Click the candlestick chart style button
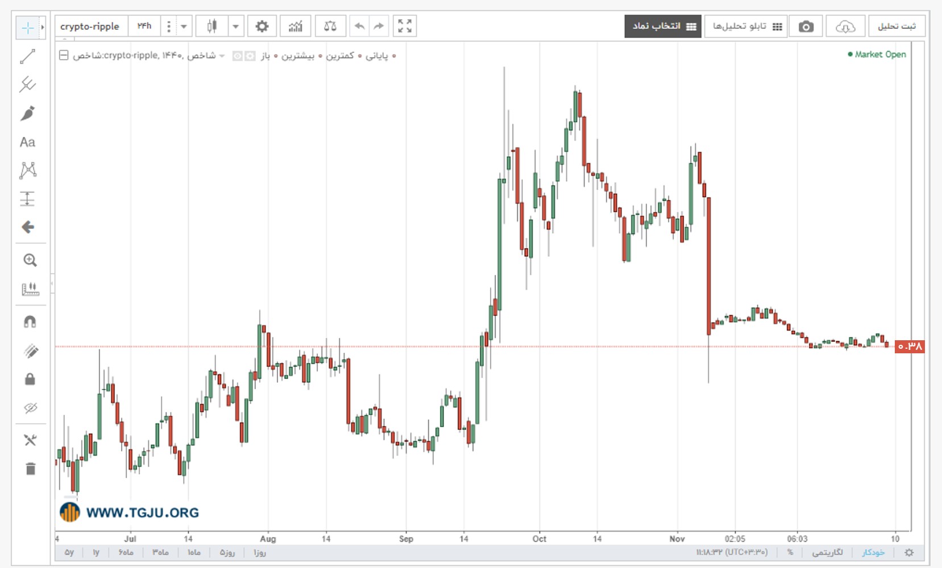The width and height of the screenshot is (942, 568). point(212,26)
